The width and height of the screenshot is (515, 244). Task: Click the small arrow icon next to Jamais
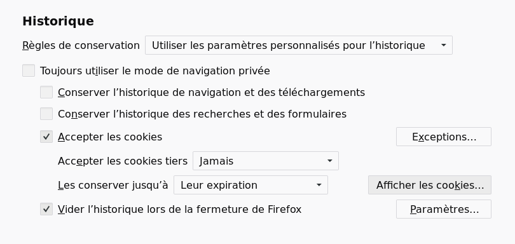point(330,161)
